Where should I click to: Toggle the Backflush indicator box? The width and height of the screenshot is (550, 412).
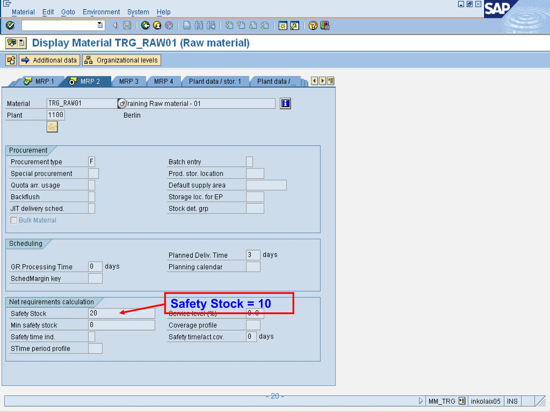tap(91, 197)
